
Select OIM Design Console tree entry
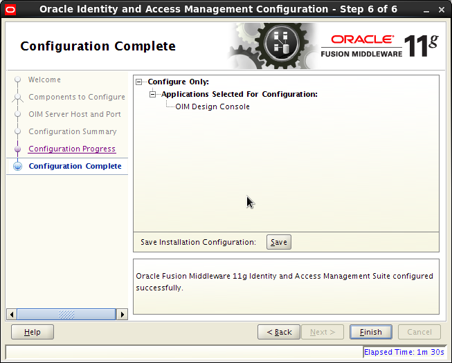213,106
